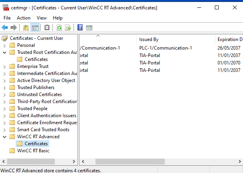Expand Third-Party Root Certification node
The height and width of the screenshot is (173, 243).
tap(4, 102)
